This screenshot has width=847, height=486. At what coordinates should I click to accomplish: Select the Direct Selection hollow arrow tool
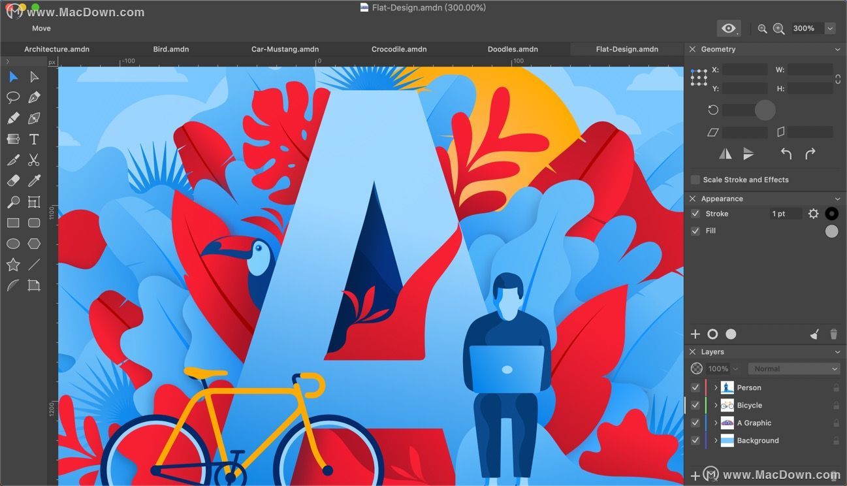[x=34, y=77]
